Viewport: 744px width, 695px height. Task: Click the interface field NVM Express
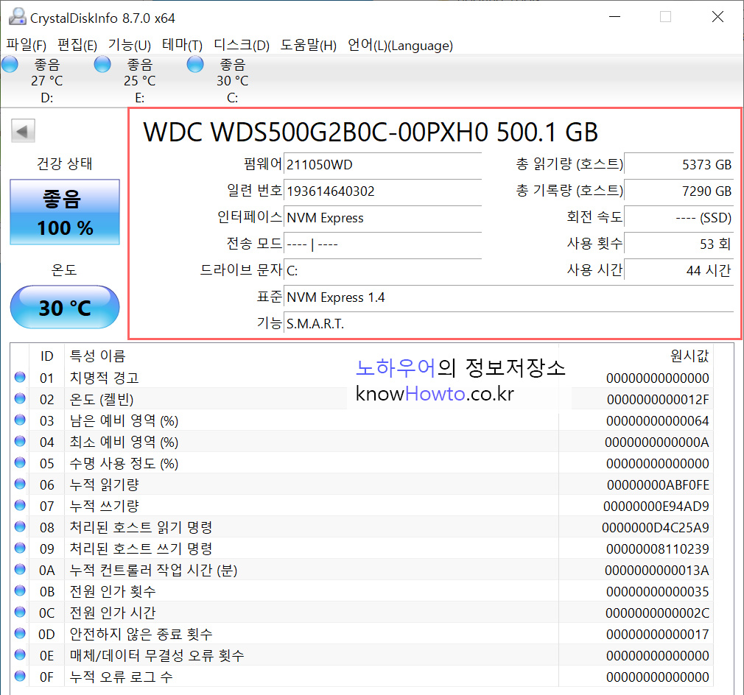[x=382, y=218]
